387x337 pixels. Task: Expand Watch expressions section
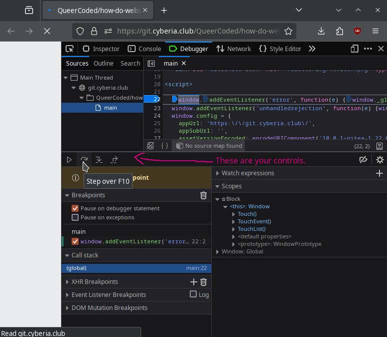tap(217, 173)
